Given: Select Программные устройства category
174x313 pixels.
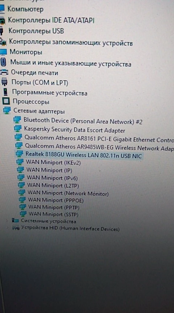Looking at the screenshot, I should 50,93.
